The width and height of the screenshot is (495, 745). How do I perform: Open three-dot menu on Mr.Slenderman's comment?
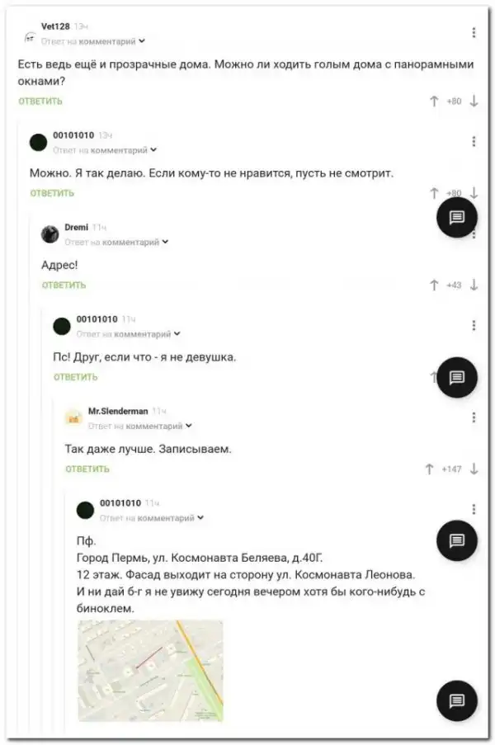pos(474,417)
